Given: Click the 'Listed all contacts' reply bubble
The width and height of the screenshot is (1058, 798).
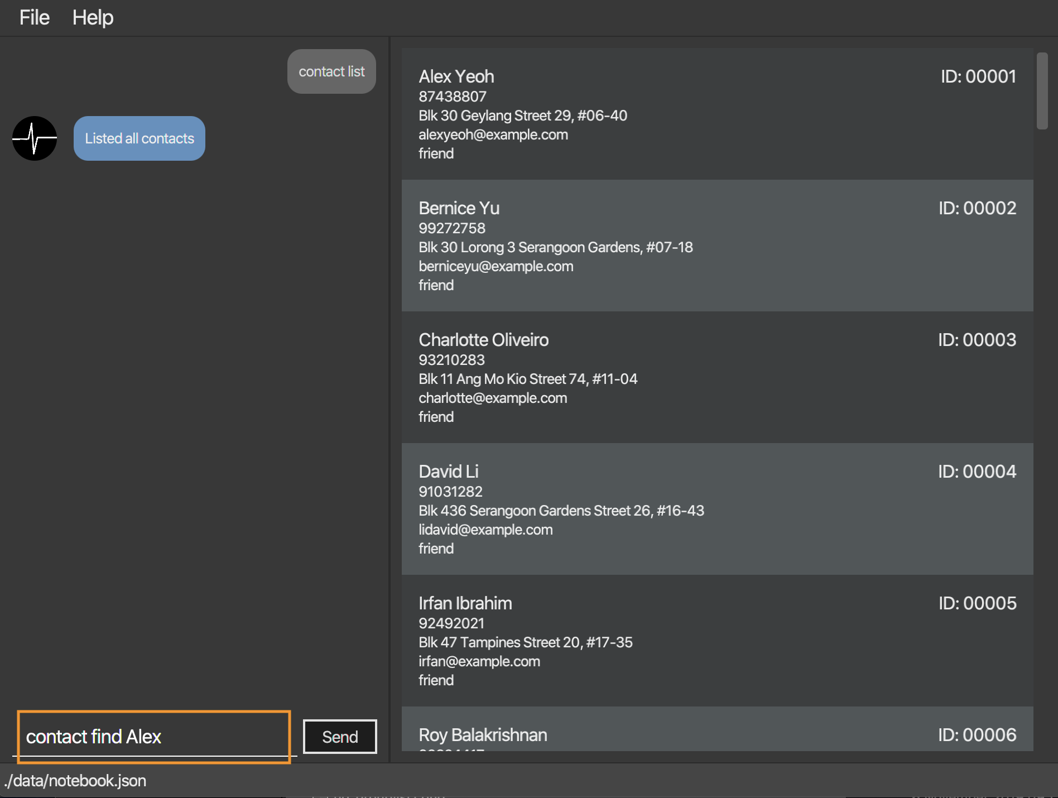Looking at the screenshot, I should click(140, 138).
